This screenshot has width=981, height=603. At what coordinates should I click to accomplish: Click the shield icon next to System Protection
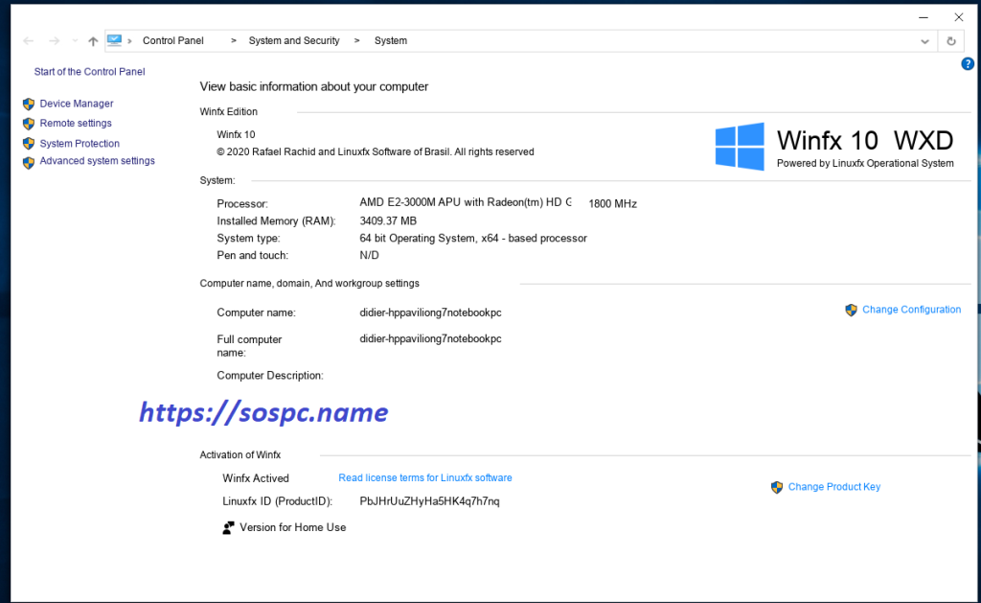pyautogui.click(x=28, y=142)
